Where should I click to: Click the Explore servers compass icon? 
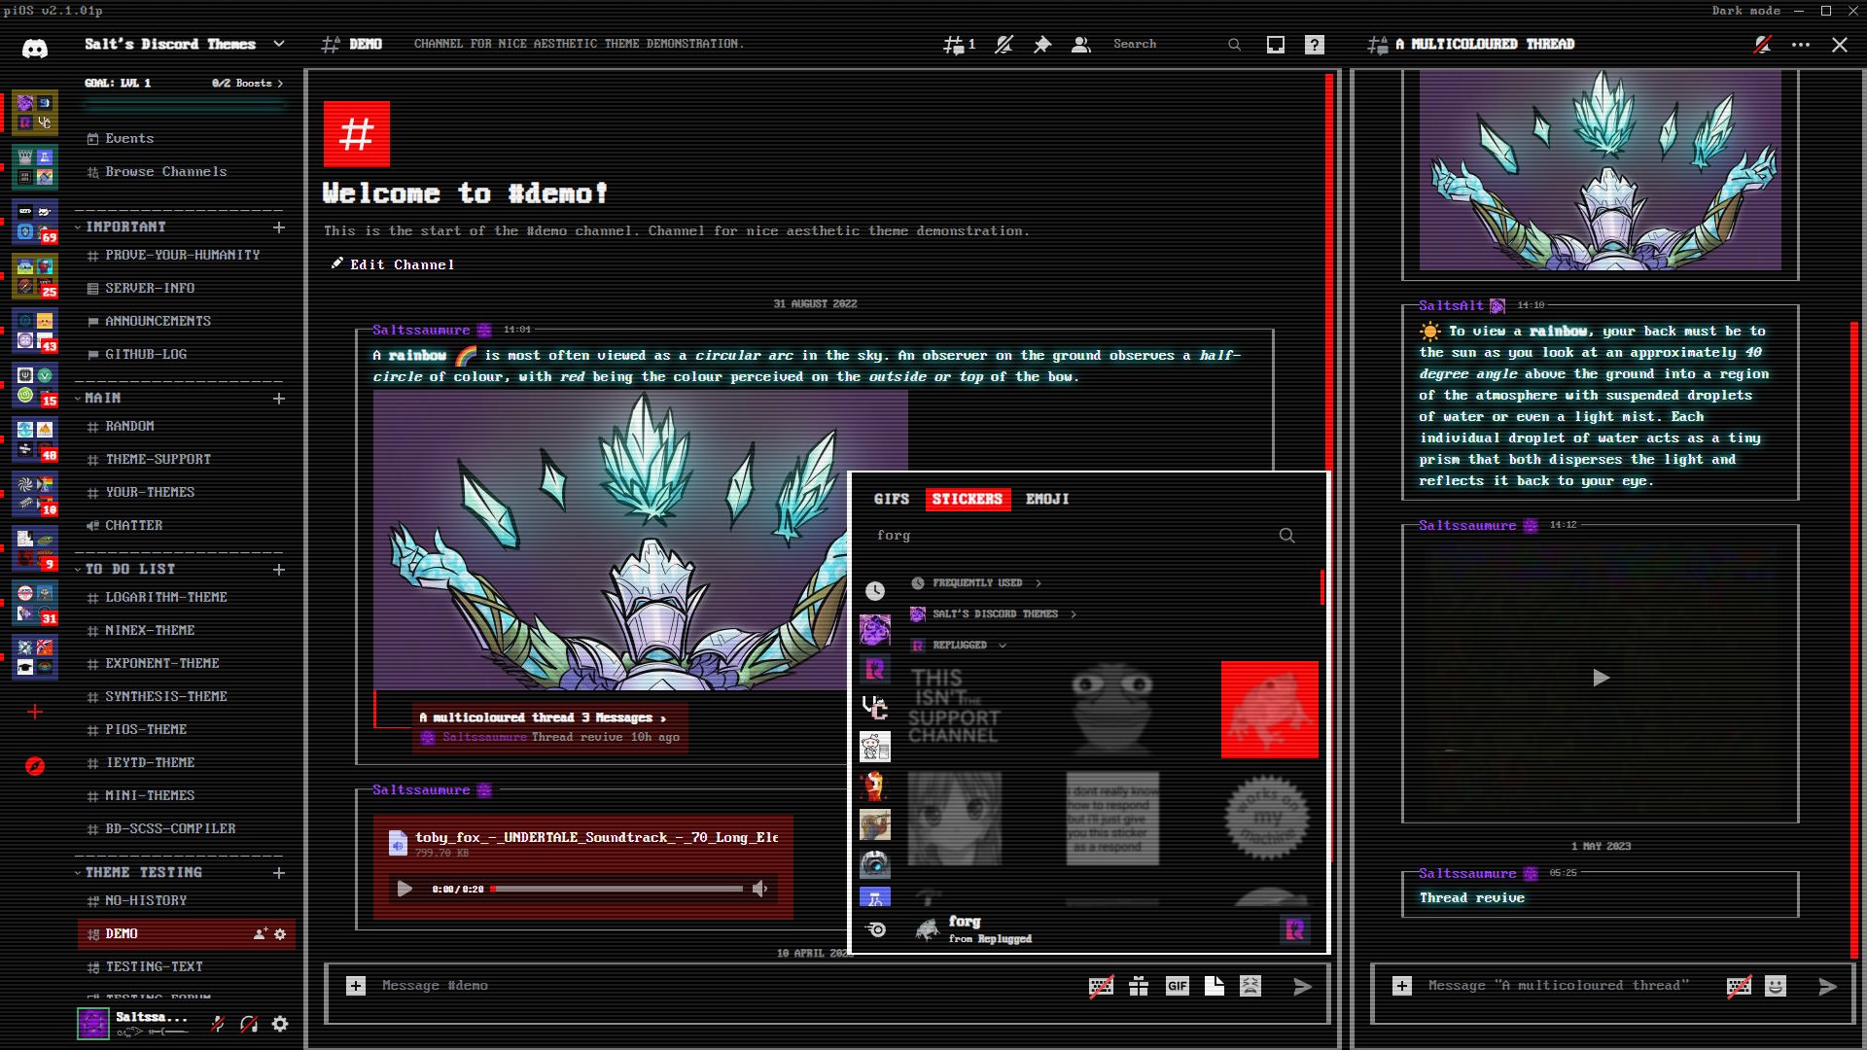click(x=35, y=766)
